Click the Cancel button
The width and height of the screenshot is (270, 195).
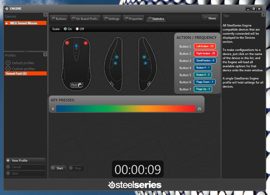point(25,167)
